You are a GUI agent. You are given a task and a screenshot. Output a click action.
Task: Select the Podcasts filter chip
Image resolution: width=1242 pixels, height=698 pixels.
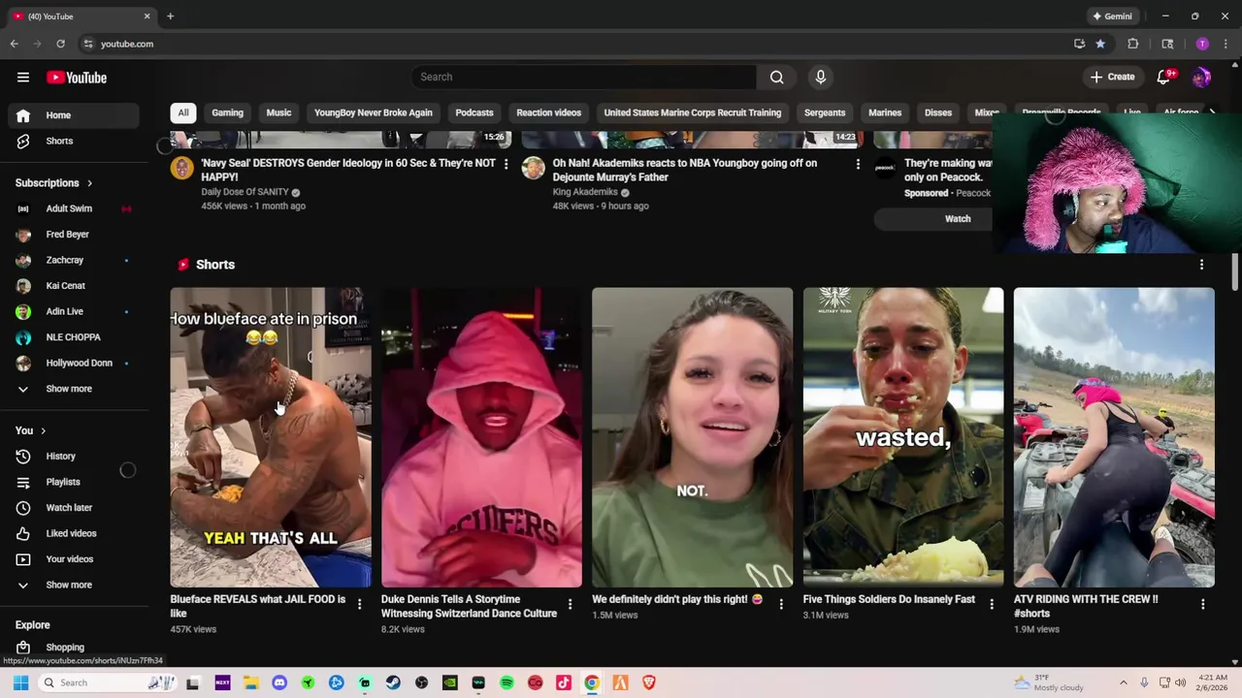pyautogui.click(x=474, y=112)
